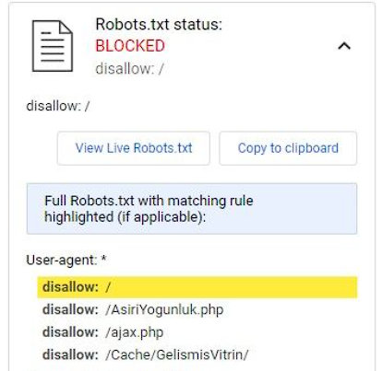Image resolution: width=382 pixels, height=371 pixels.
Task: Select the User-agent: * line
Action: tap(66, 261)
